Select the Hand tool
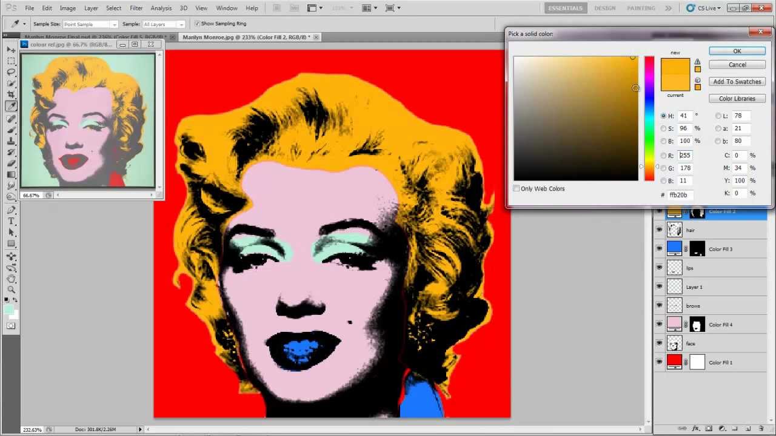The width and height of the screenshot is (776, 436). (12, 279)
